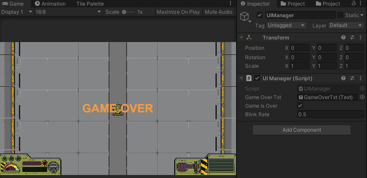This screenshot has height=178, width=367.
Task: Open the Inspector panel options menu
Action: click(361, 3)
